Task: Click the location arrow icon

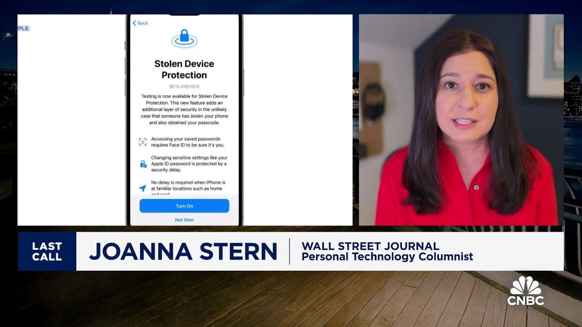Action: point(143,188)
